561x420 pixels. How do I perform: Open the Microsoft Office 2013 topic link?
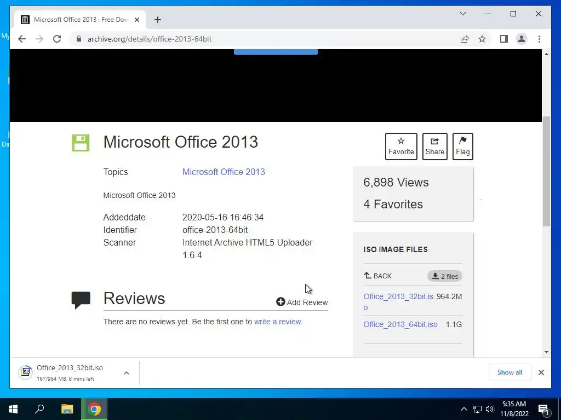[x=224, y=172]
